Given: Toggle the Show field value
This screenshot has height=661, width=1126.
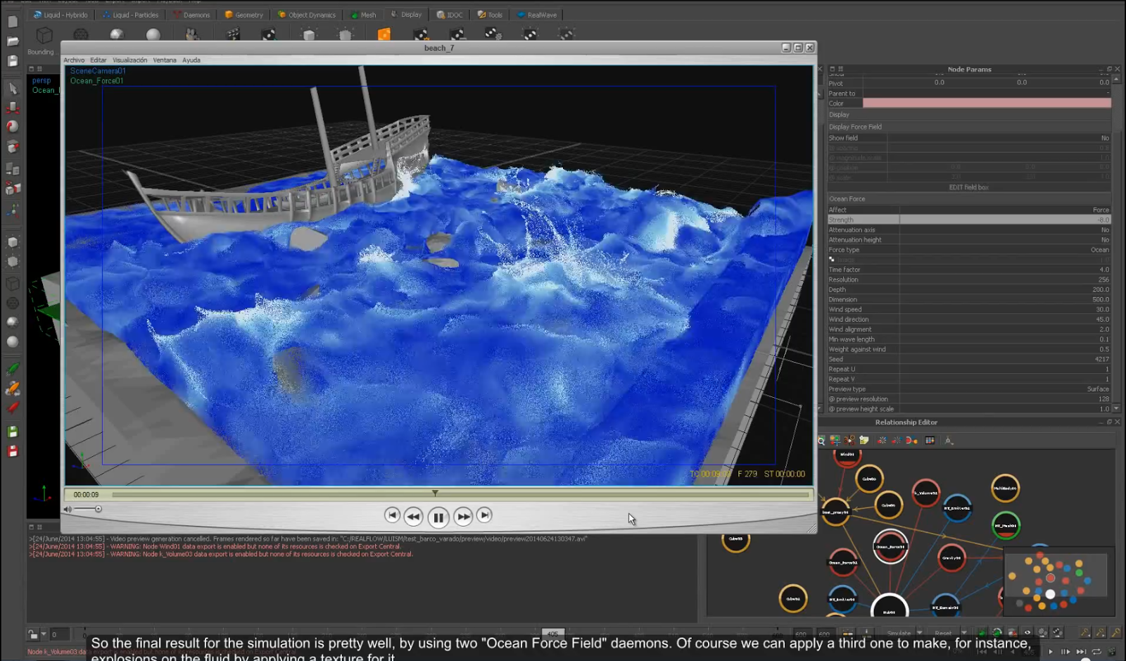Looking at the screenshot, I should pyautogui.click(x=1005, y=138).
